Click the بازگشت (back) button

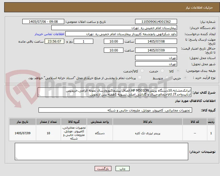click(103, 168)
